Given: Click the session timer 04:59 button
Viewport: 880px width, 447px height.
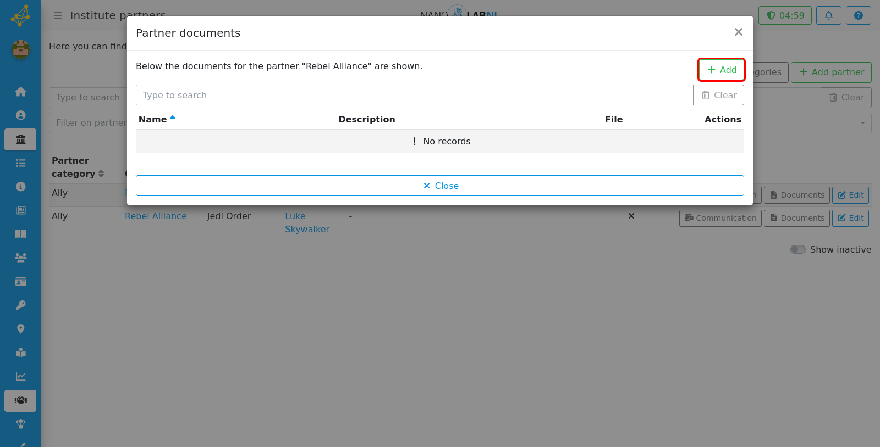Looking at the screenshot, I should pyautogui.click(x=785, y=15).
